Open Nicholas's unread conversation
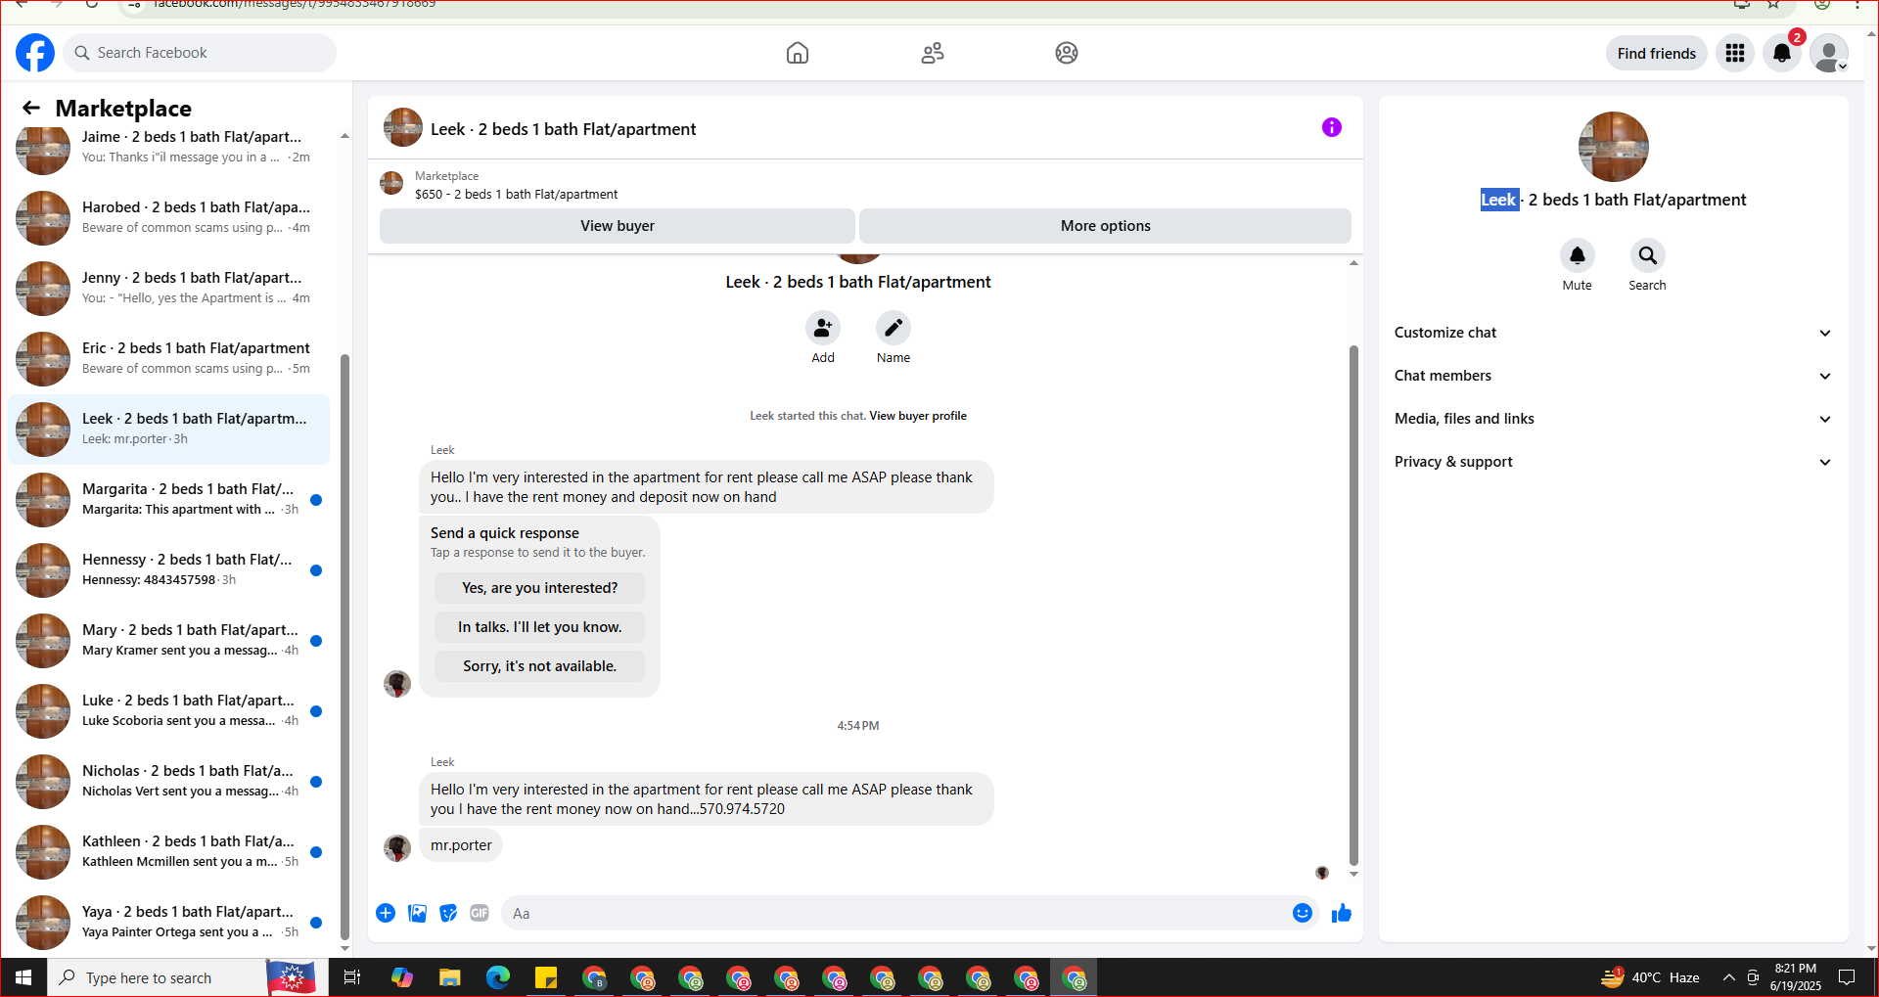 pyautogui.click(x=169, y=782)
